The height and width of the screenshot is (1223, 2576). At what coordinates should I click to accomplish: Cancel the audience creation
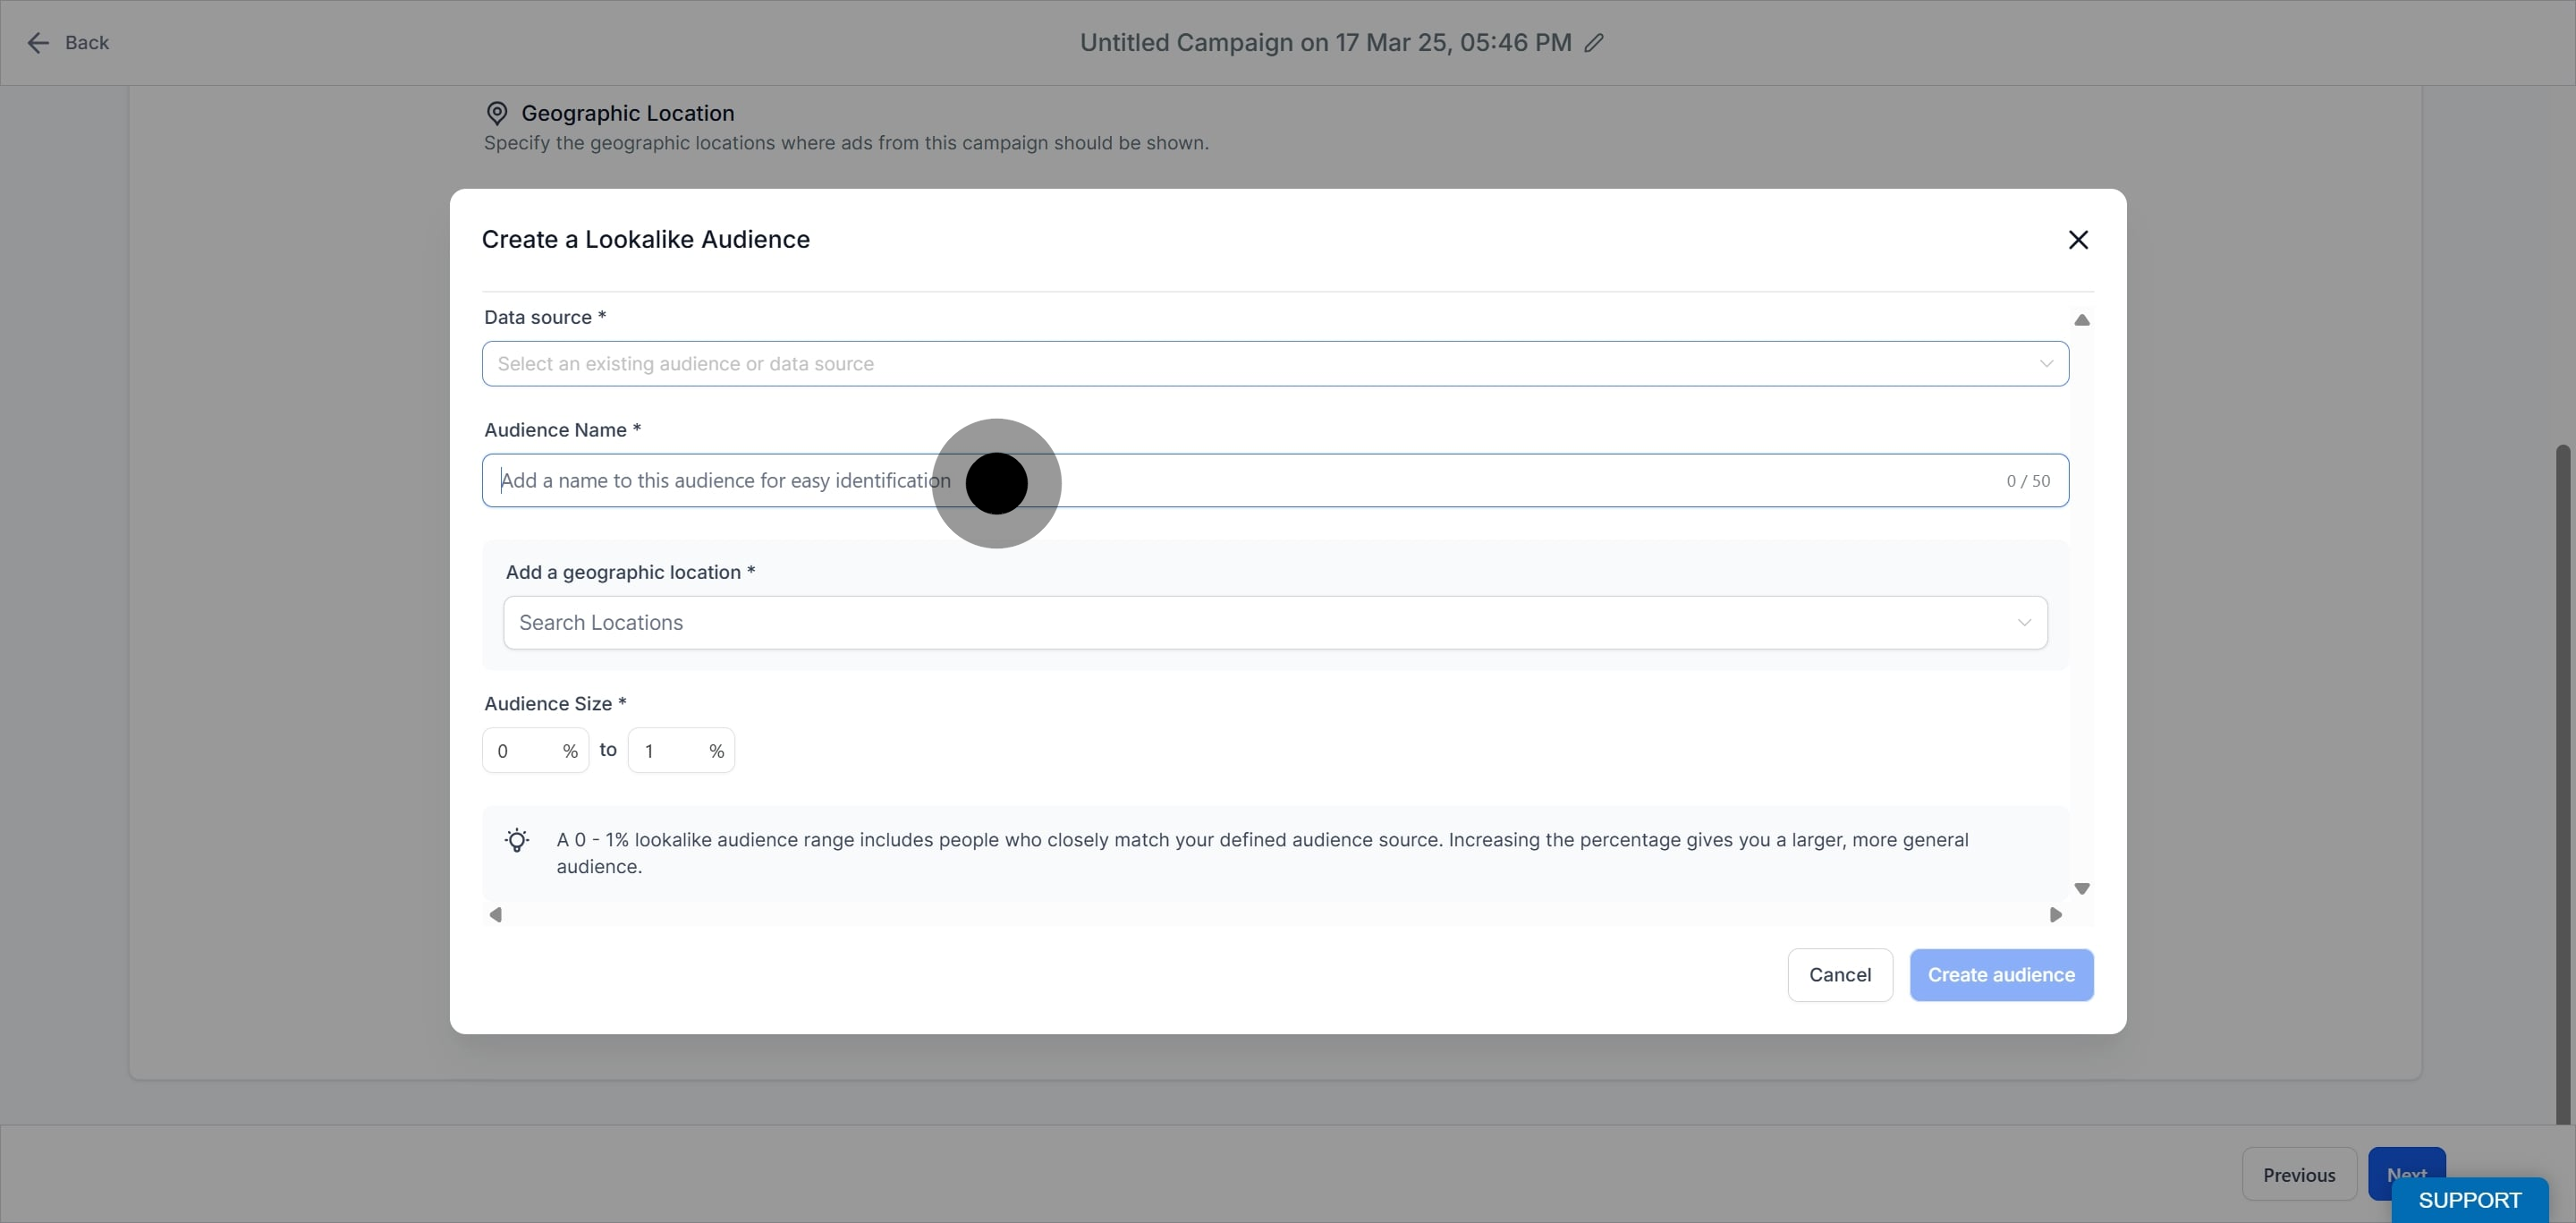[x=1840, y=975]
